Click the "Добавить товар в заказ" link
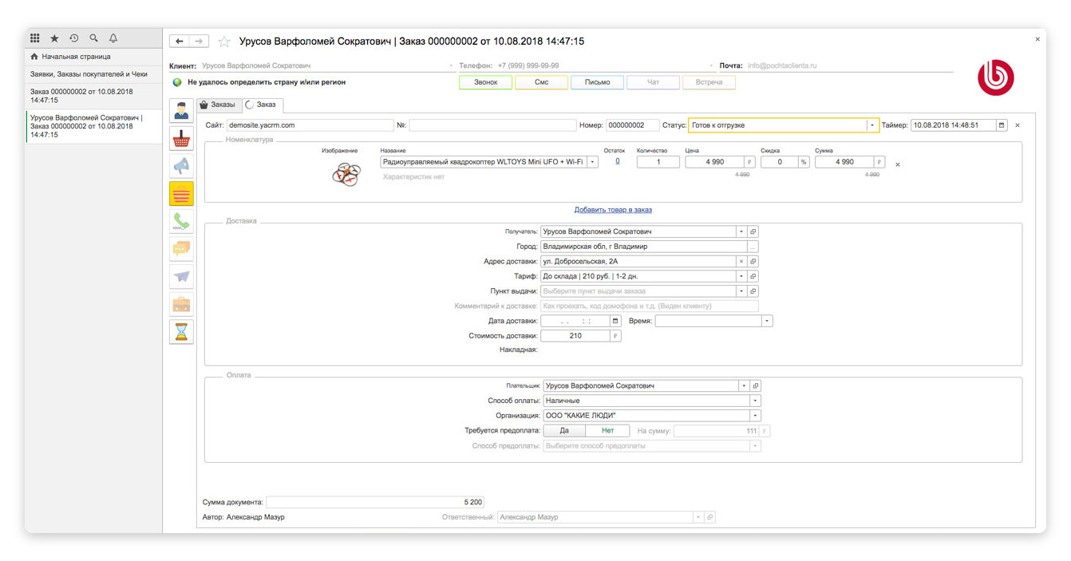 [613, 210]
